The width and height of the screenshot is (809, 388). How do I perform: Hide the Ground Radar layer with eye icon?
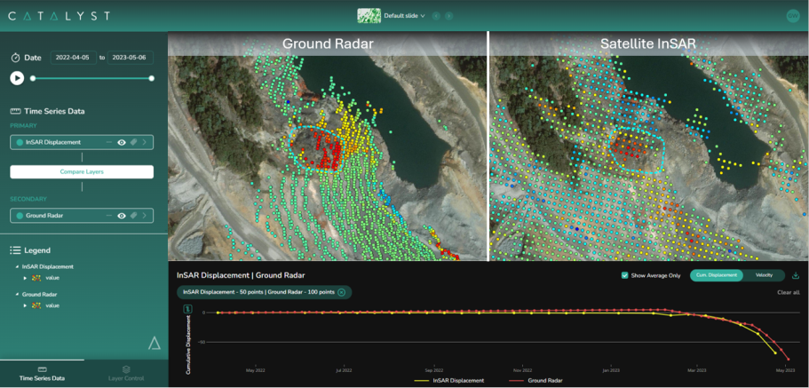[x=121, y=216]
